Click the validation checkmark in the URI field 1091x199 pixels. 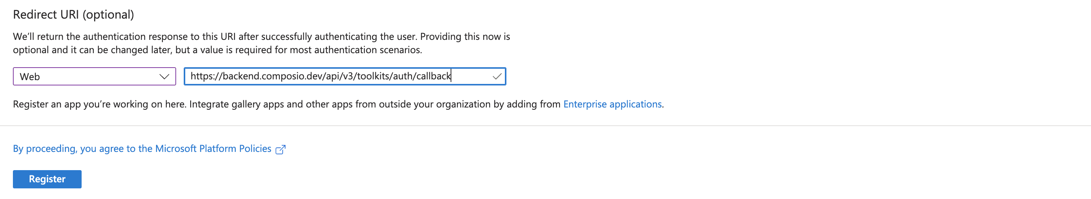497,77
